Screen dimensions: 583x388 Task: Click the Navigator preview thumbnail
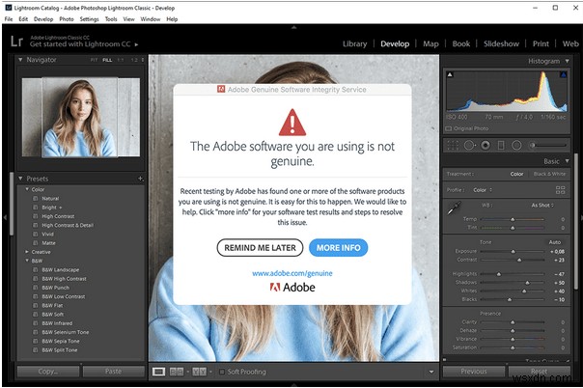[x=81, y=117]
